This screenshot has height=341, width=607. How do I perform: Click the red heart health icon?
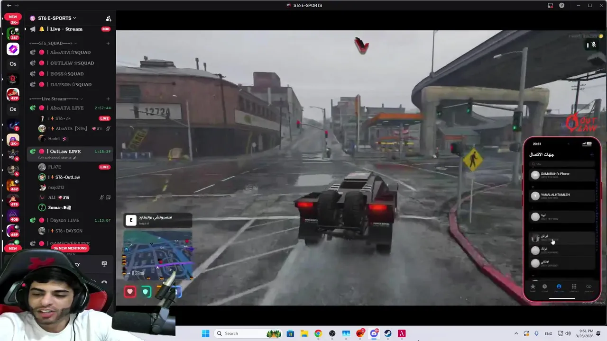coord(130,292)
